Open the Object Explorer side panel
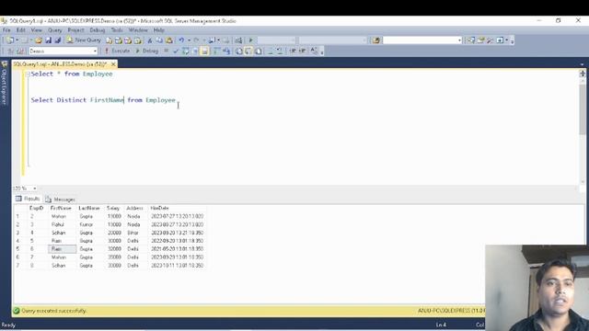 click(x=4, y=84)
